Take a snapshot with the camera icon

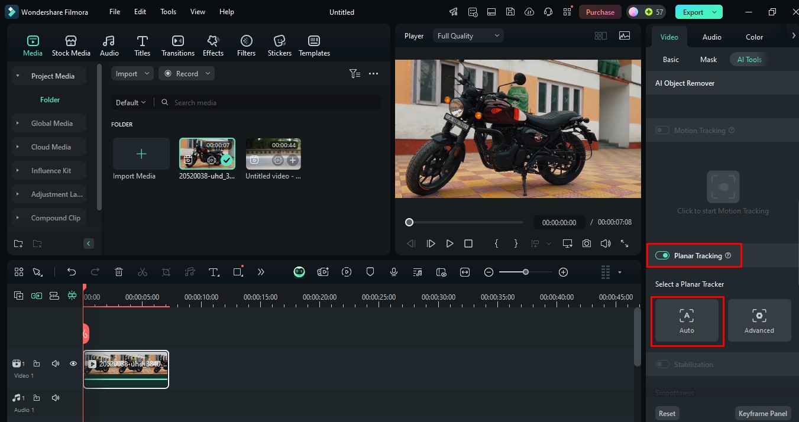(586, 244)
